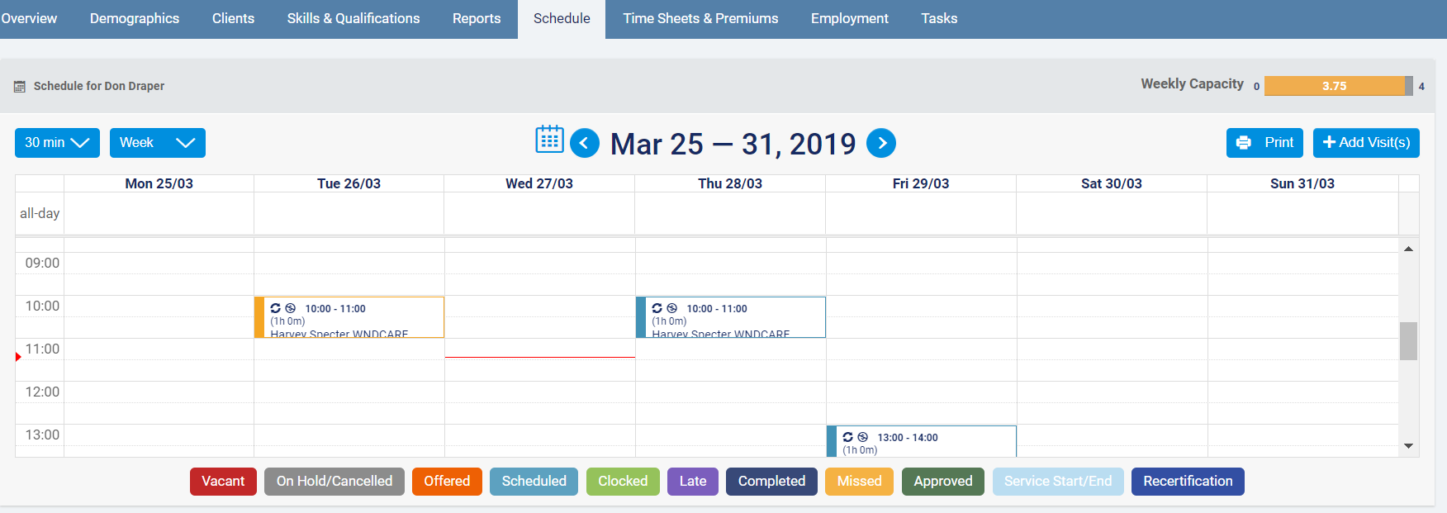Click printer icon in Print button

1244,143
